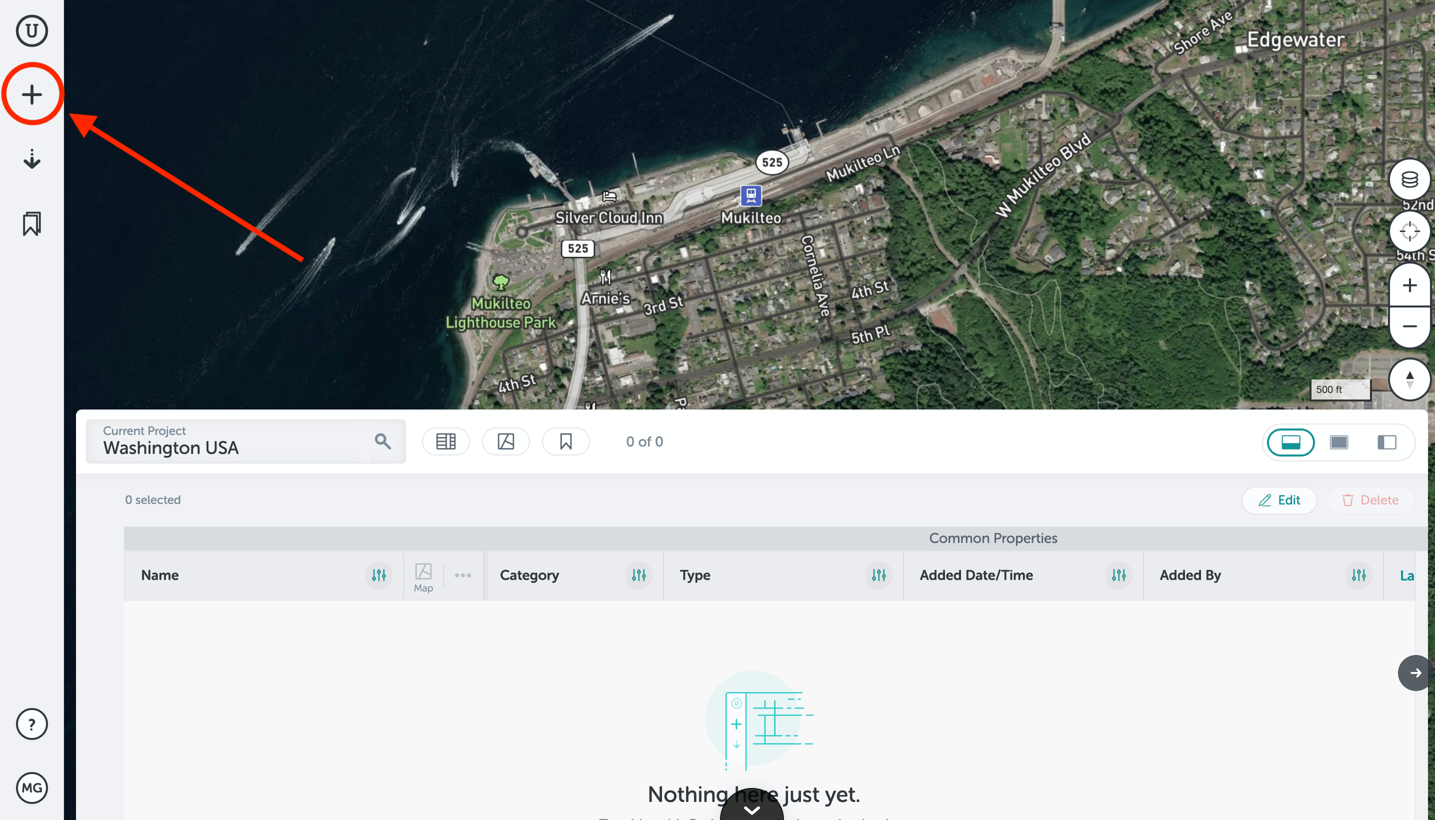Switch to the image view tab
Image resolution: width=1435 pixels, height=820 pixels.
pos(505,441)
